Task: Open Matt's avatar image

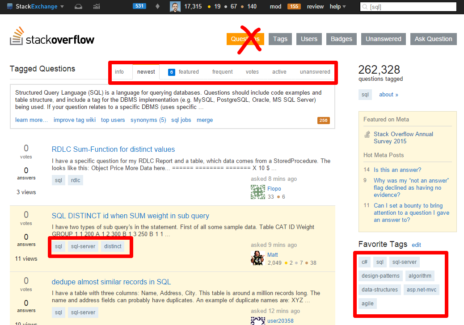Action: coord(258,258)
